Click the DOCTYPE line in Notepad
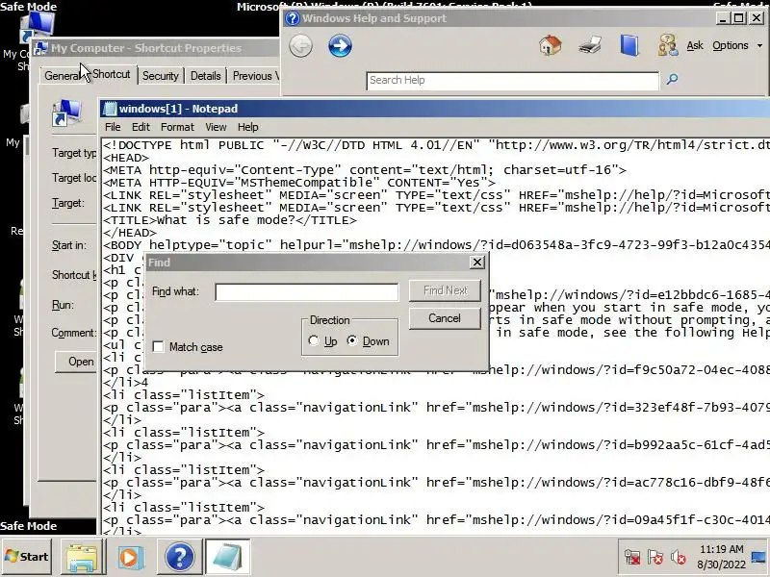This screenshot has width=770, height=577. point(436,145)
